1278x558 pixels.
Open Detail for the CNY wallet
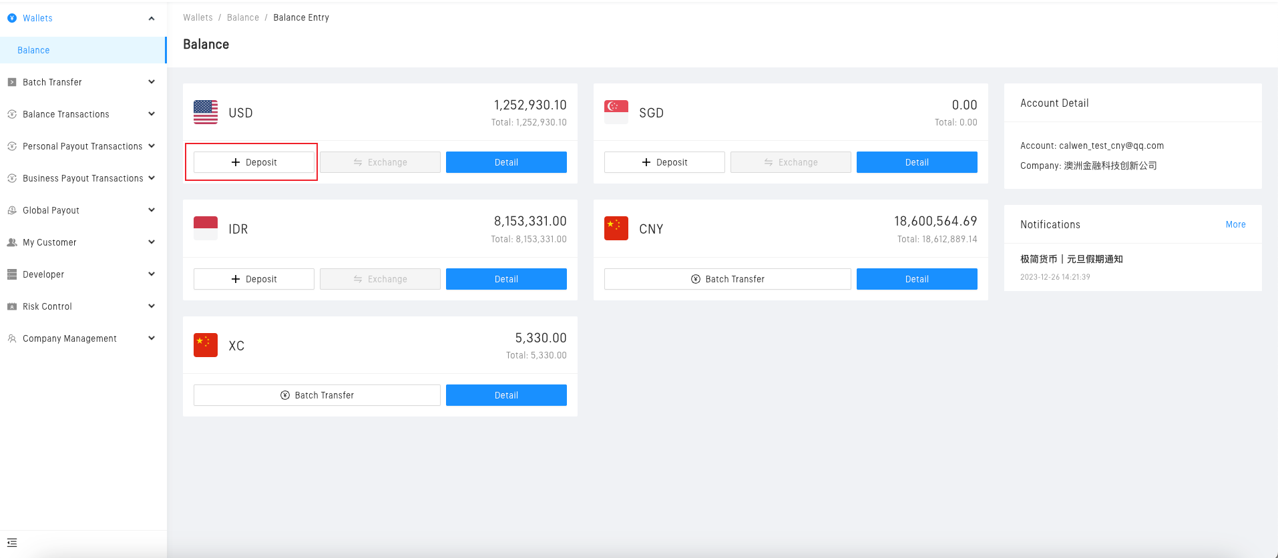(916, 279)
